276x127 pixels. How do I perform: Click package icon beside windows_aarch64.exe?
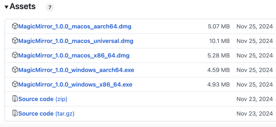pos(15,70)
